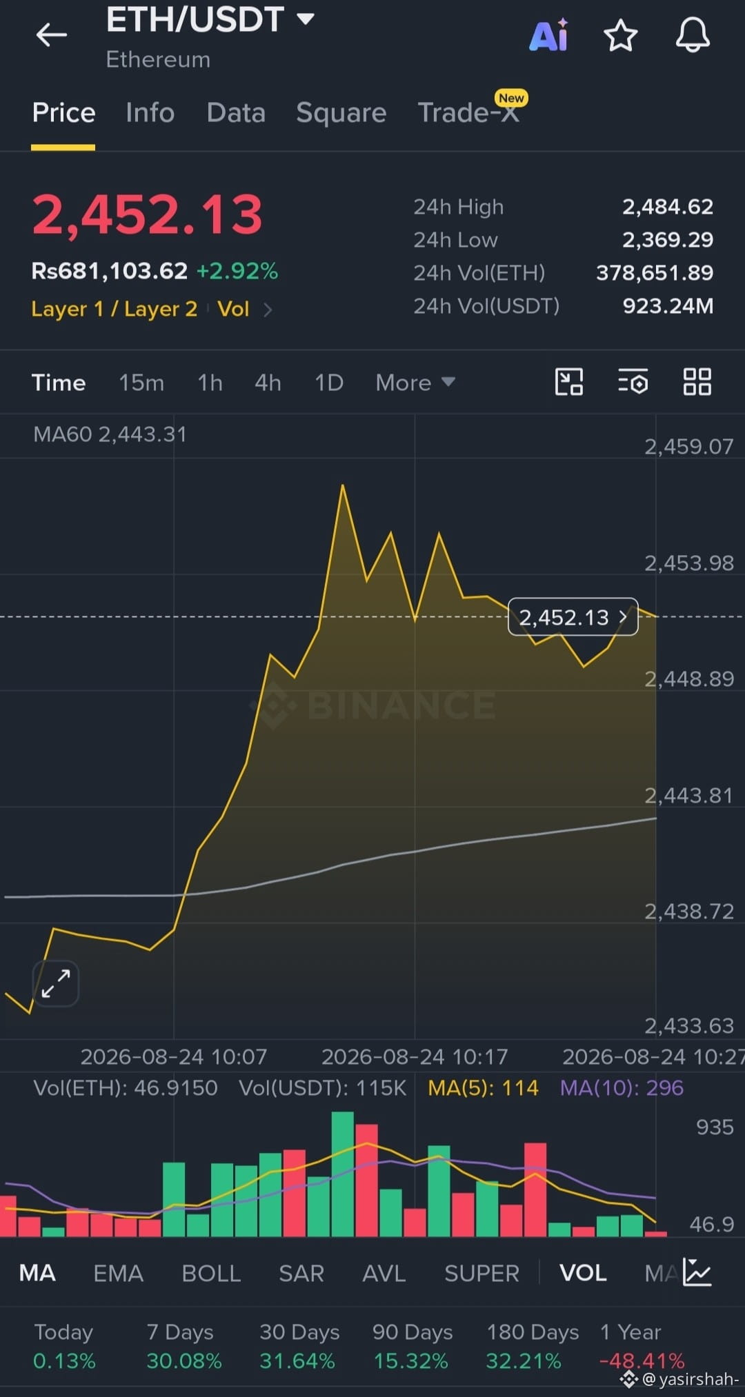Screen dimensions: 745x1397
Task: Tap the tallest green volume bar
Action: point(342,1174)
